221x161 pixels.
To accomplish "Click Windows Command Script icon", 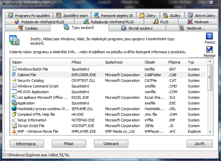I will point(14,86).
